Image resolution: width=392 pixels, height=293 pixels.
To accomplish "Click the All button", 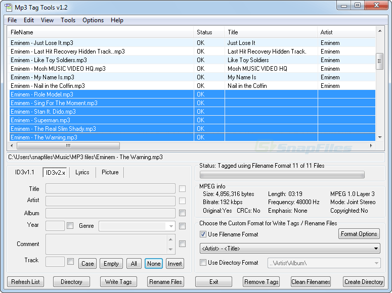I will tap(134, 264).
